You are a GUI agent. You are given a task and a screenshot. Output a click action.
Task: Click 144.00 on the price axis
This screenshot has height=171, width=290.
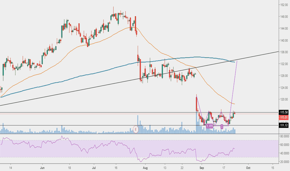pos(284,29)
